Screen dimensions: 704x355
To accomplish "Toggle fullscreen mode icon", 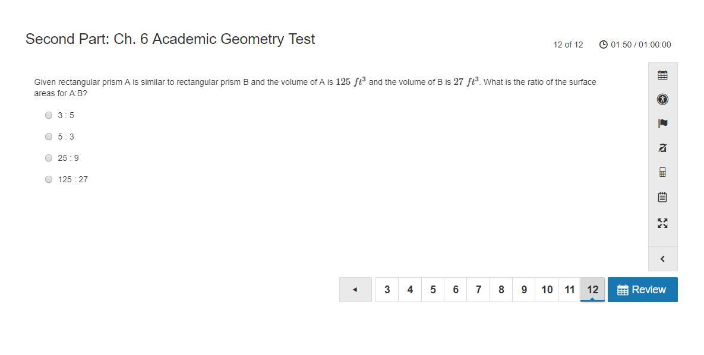I will 662,223.
